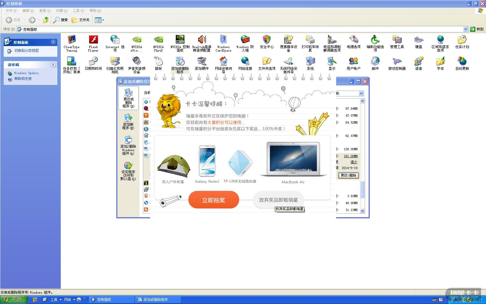The height and width of the screenshot is (304, 486).
Task: Open the Windows CardSpace icon
Action: point(223,43)
